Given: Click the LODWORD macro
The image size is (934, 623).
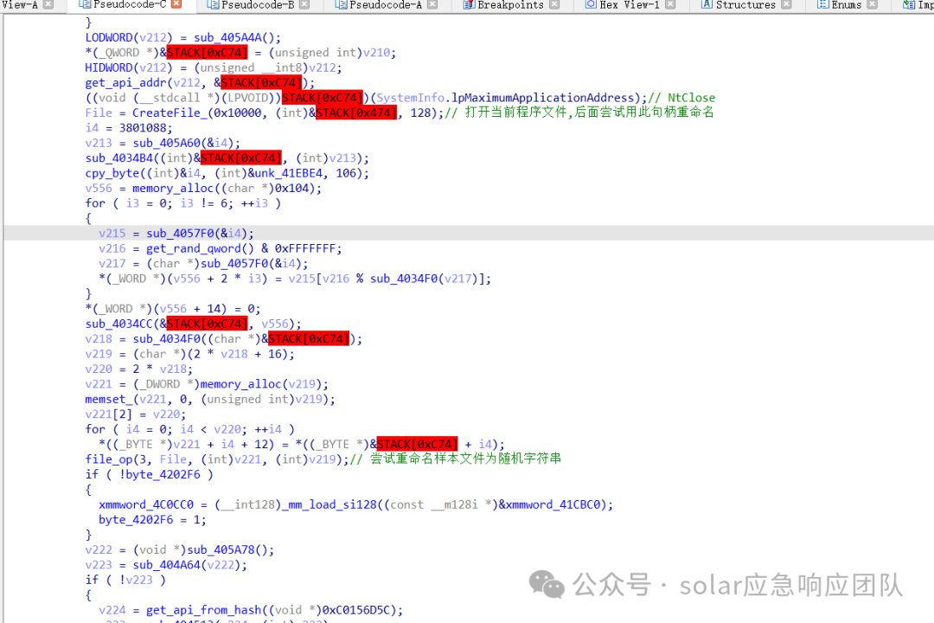Looking at the screenshot, I should 109,37.
